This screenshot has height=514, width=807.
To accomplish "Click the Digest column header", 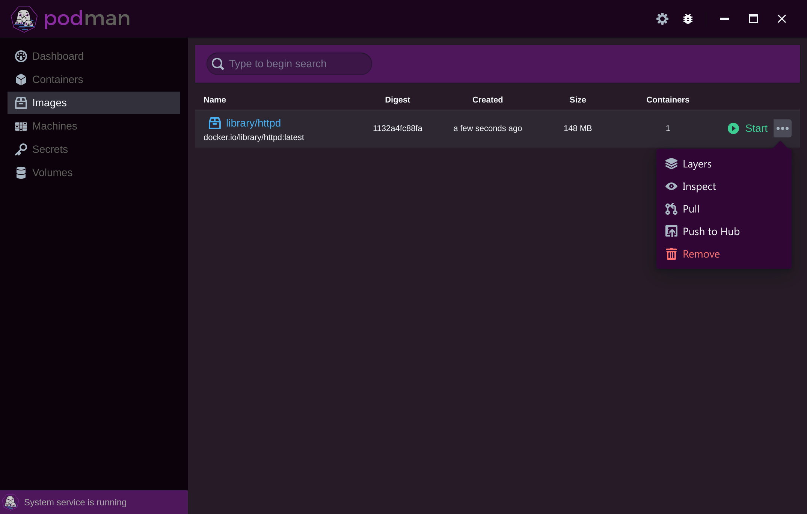I will [x=397, y=100].
